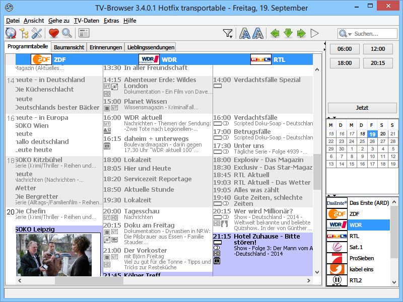The width and height of the screenshot is (403, 302).
Task: Select RTL in the channel list
Action: (x=358, y=236)
